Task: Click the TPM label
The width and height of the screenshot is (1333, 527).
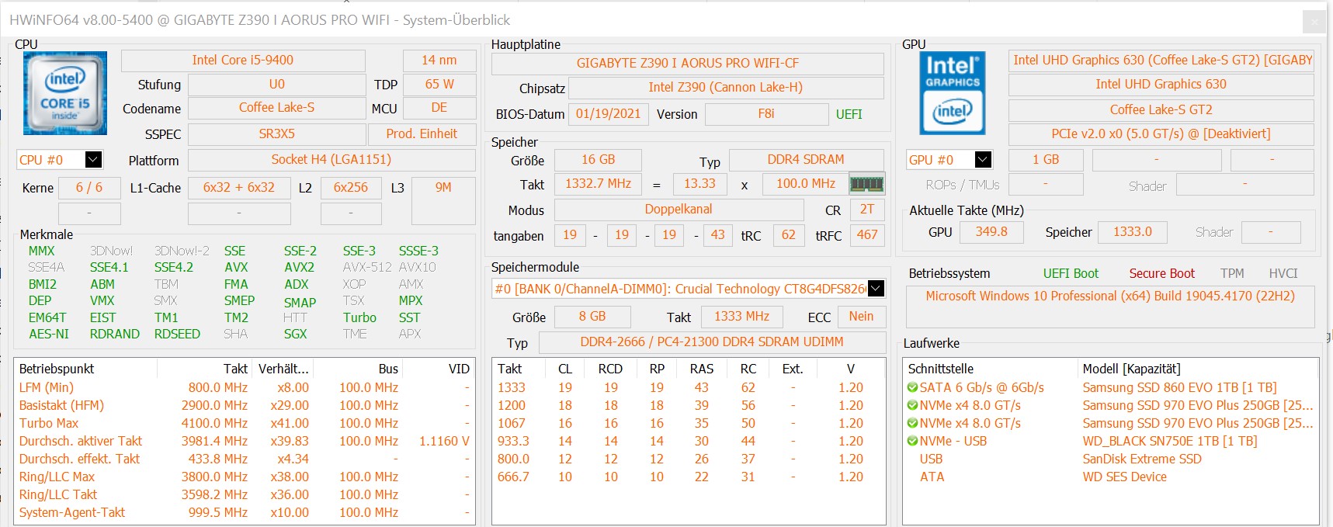Action: click(1232, 273)
